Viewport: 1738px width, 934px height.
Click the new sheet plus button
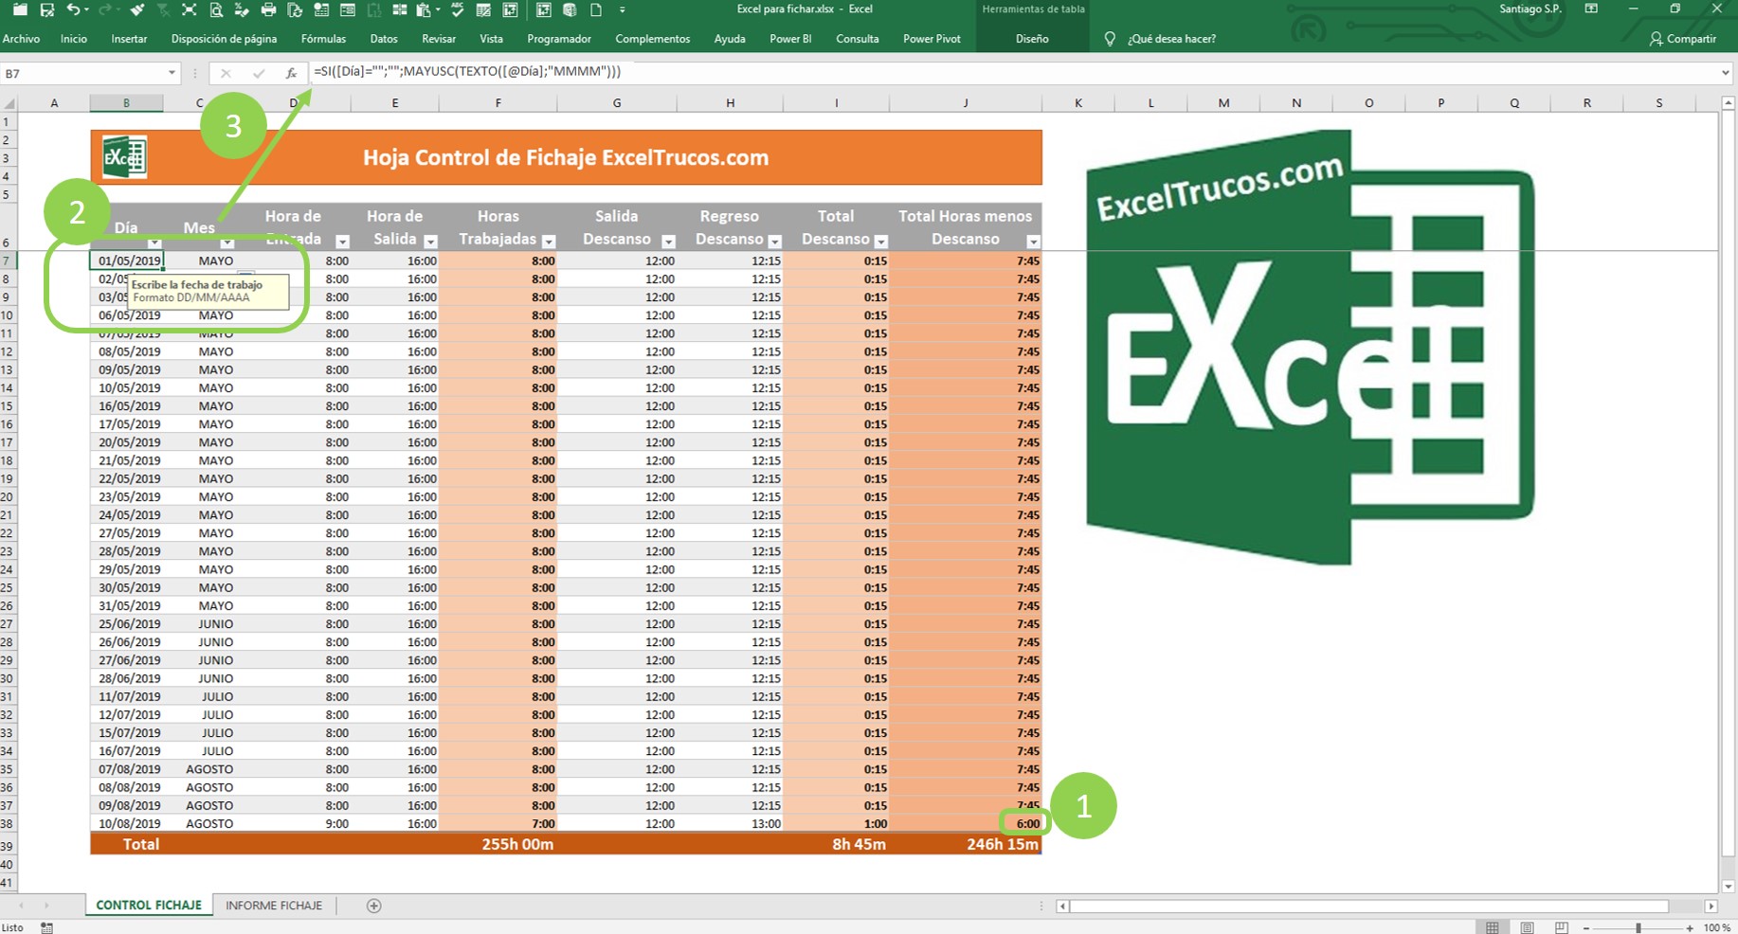coord(372,905)
